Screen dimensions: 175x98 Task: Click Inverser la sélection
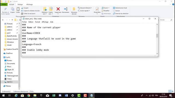(x=121, y=14)
